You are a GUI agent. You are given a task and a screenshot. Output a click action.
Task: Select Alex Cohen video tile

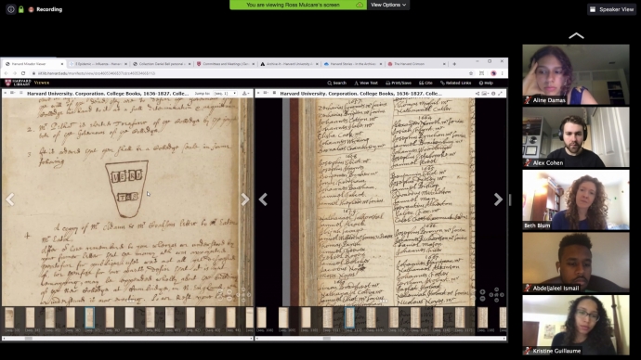(576, 137)
